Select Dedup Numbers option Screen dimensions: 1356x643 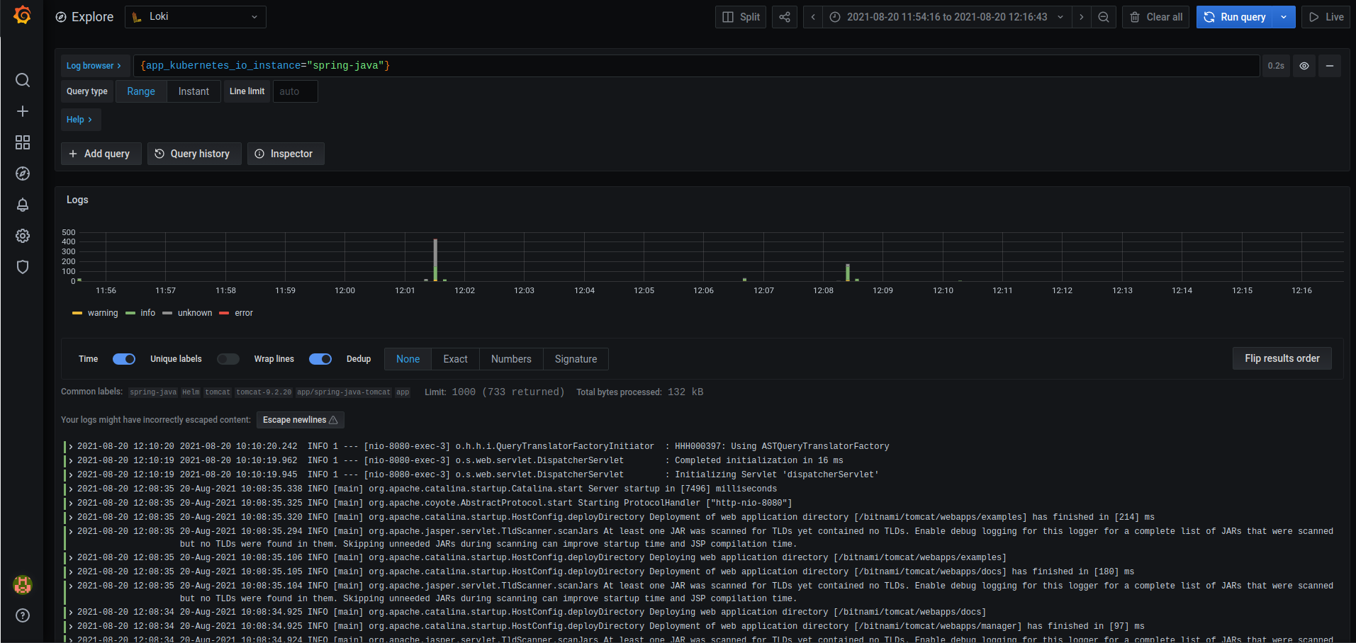coord(511,359)
